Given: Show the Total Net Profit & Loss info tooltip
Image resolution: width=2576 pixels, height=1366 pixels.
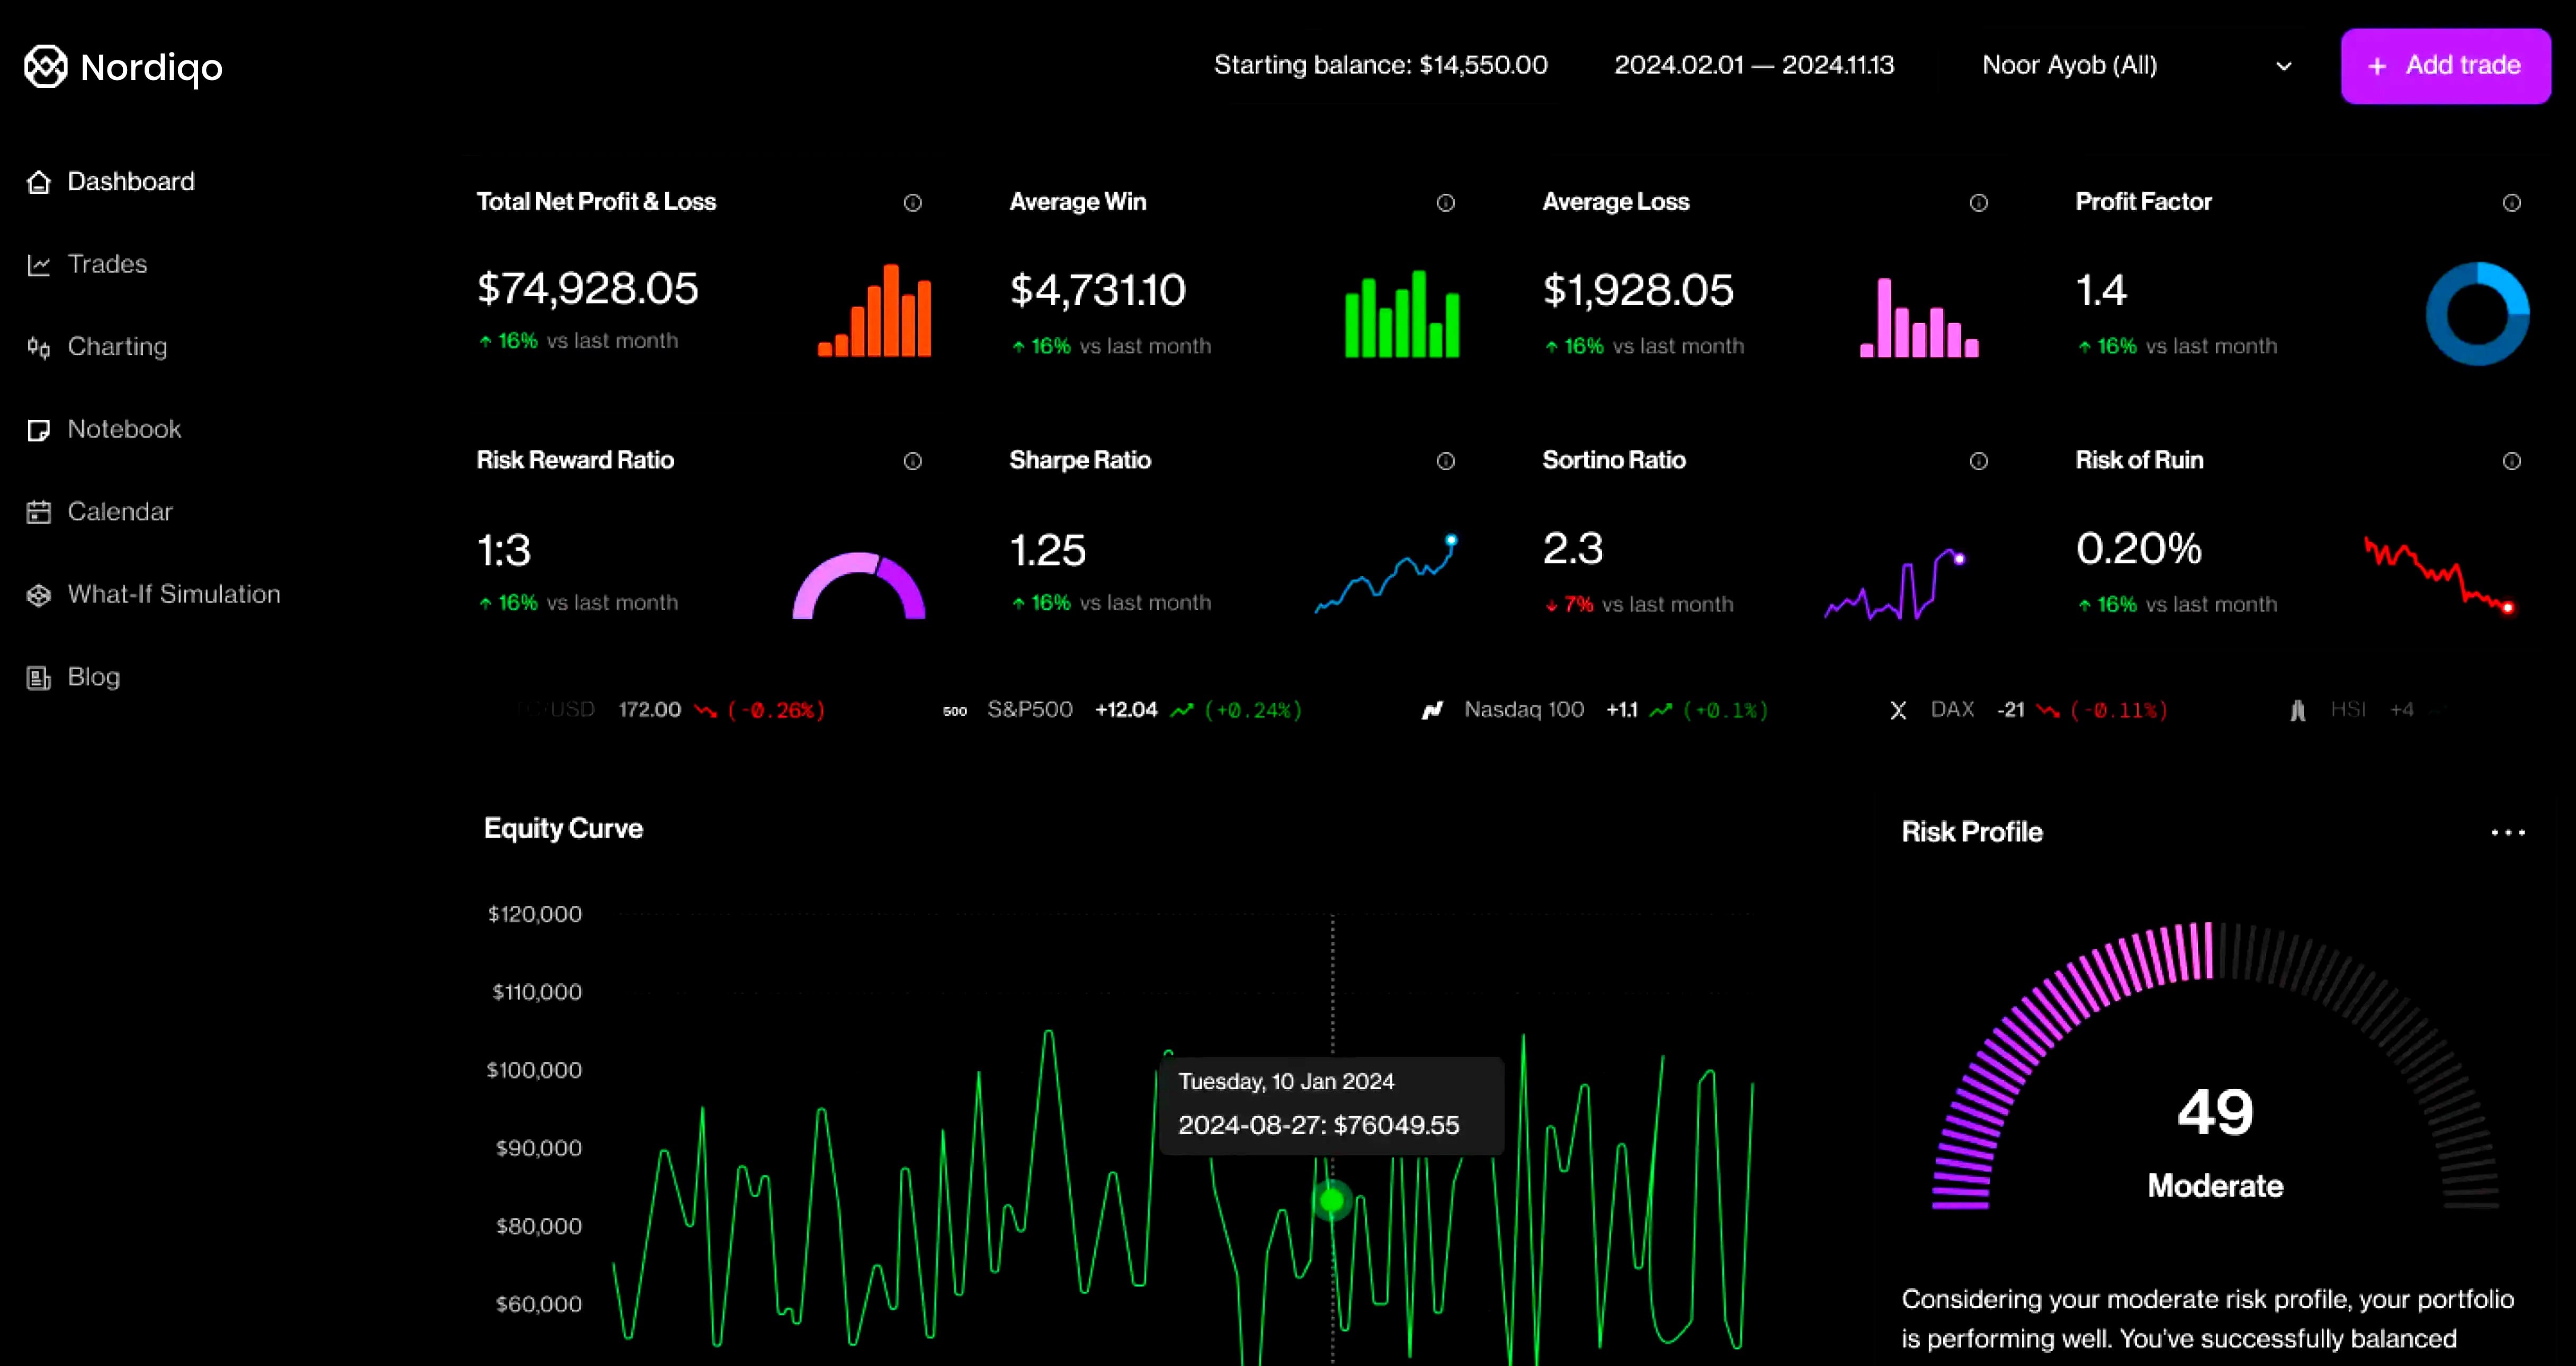Looking at the screenshot, I should (912, 202).
